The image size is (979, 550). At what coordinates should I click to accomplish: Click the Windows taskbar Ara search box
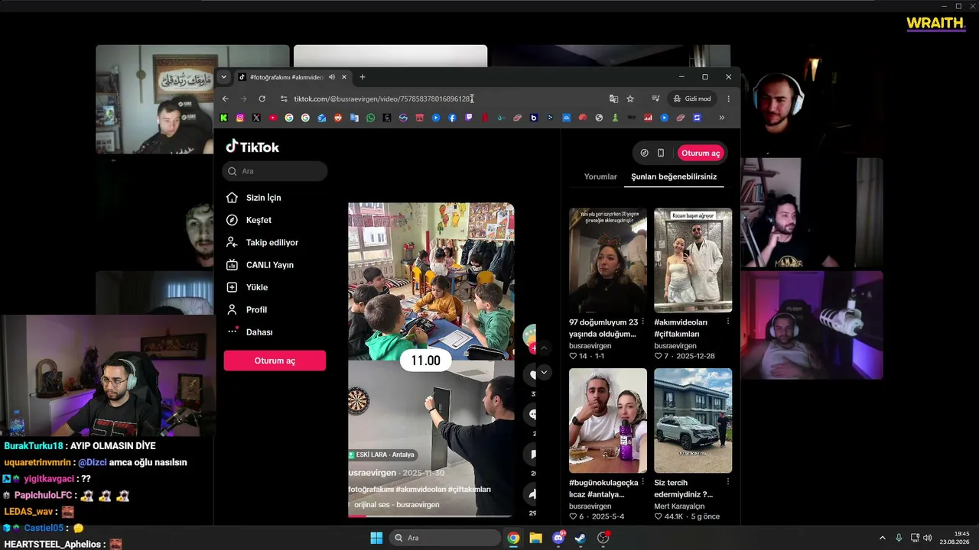point(445,538)
